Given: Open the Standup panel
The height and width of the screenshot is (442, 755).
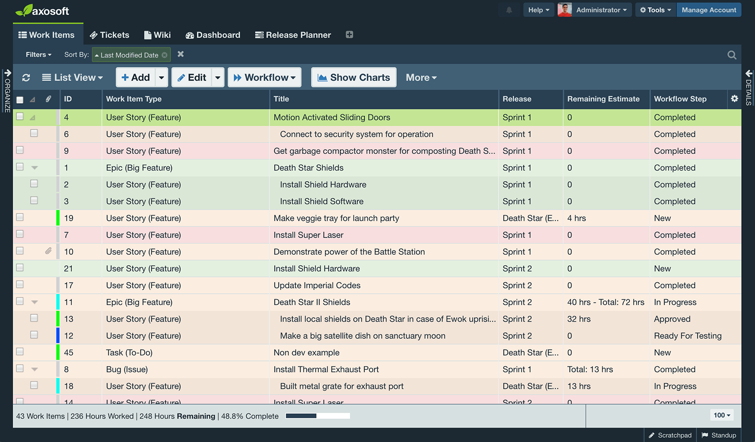Looking at the screenshot, I should coord(719,435).
